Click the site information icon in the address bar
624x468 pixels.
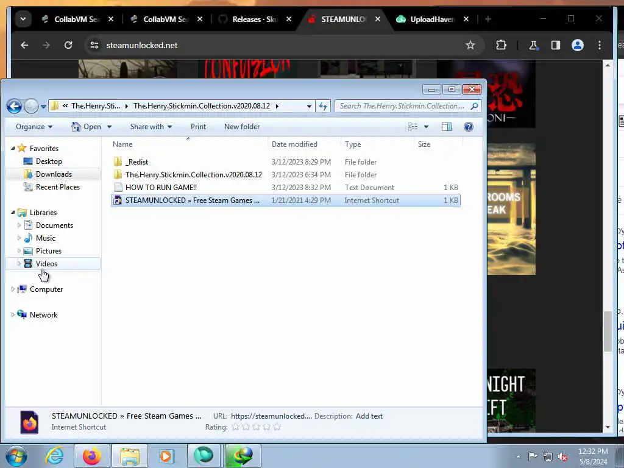pyautogui.click(x=94, y=45)
